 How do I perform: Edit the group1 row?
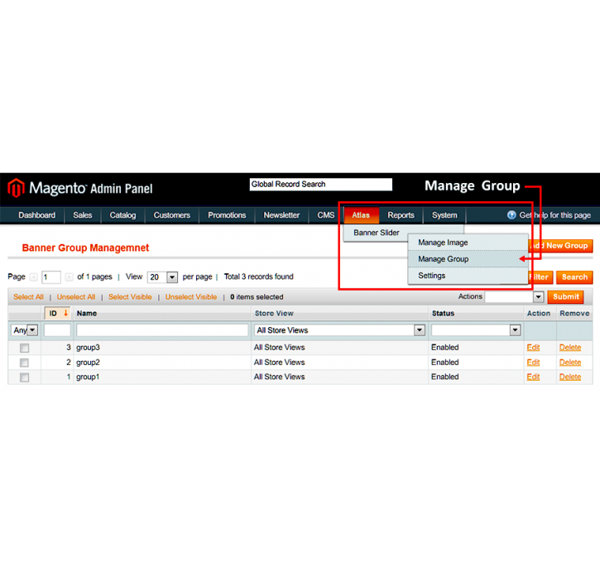pyautogui.click(x=533, y=377)
